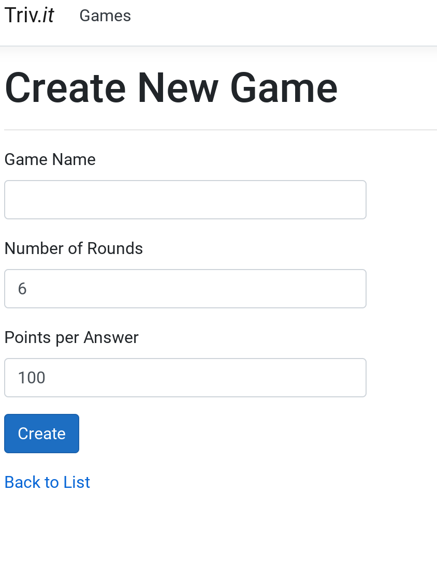
Task: Focus the Points per Answer field
Action: click(185, 378)
